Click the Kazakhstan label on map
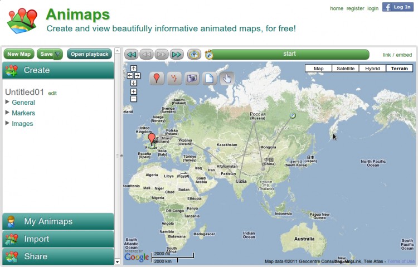This screenshot has height=267, width=418. (227, 144)
